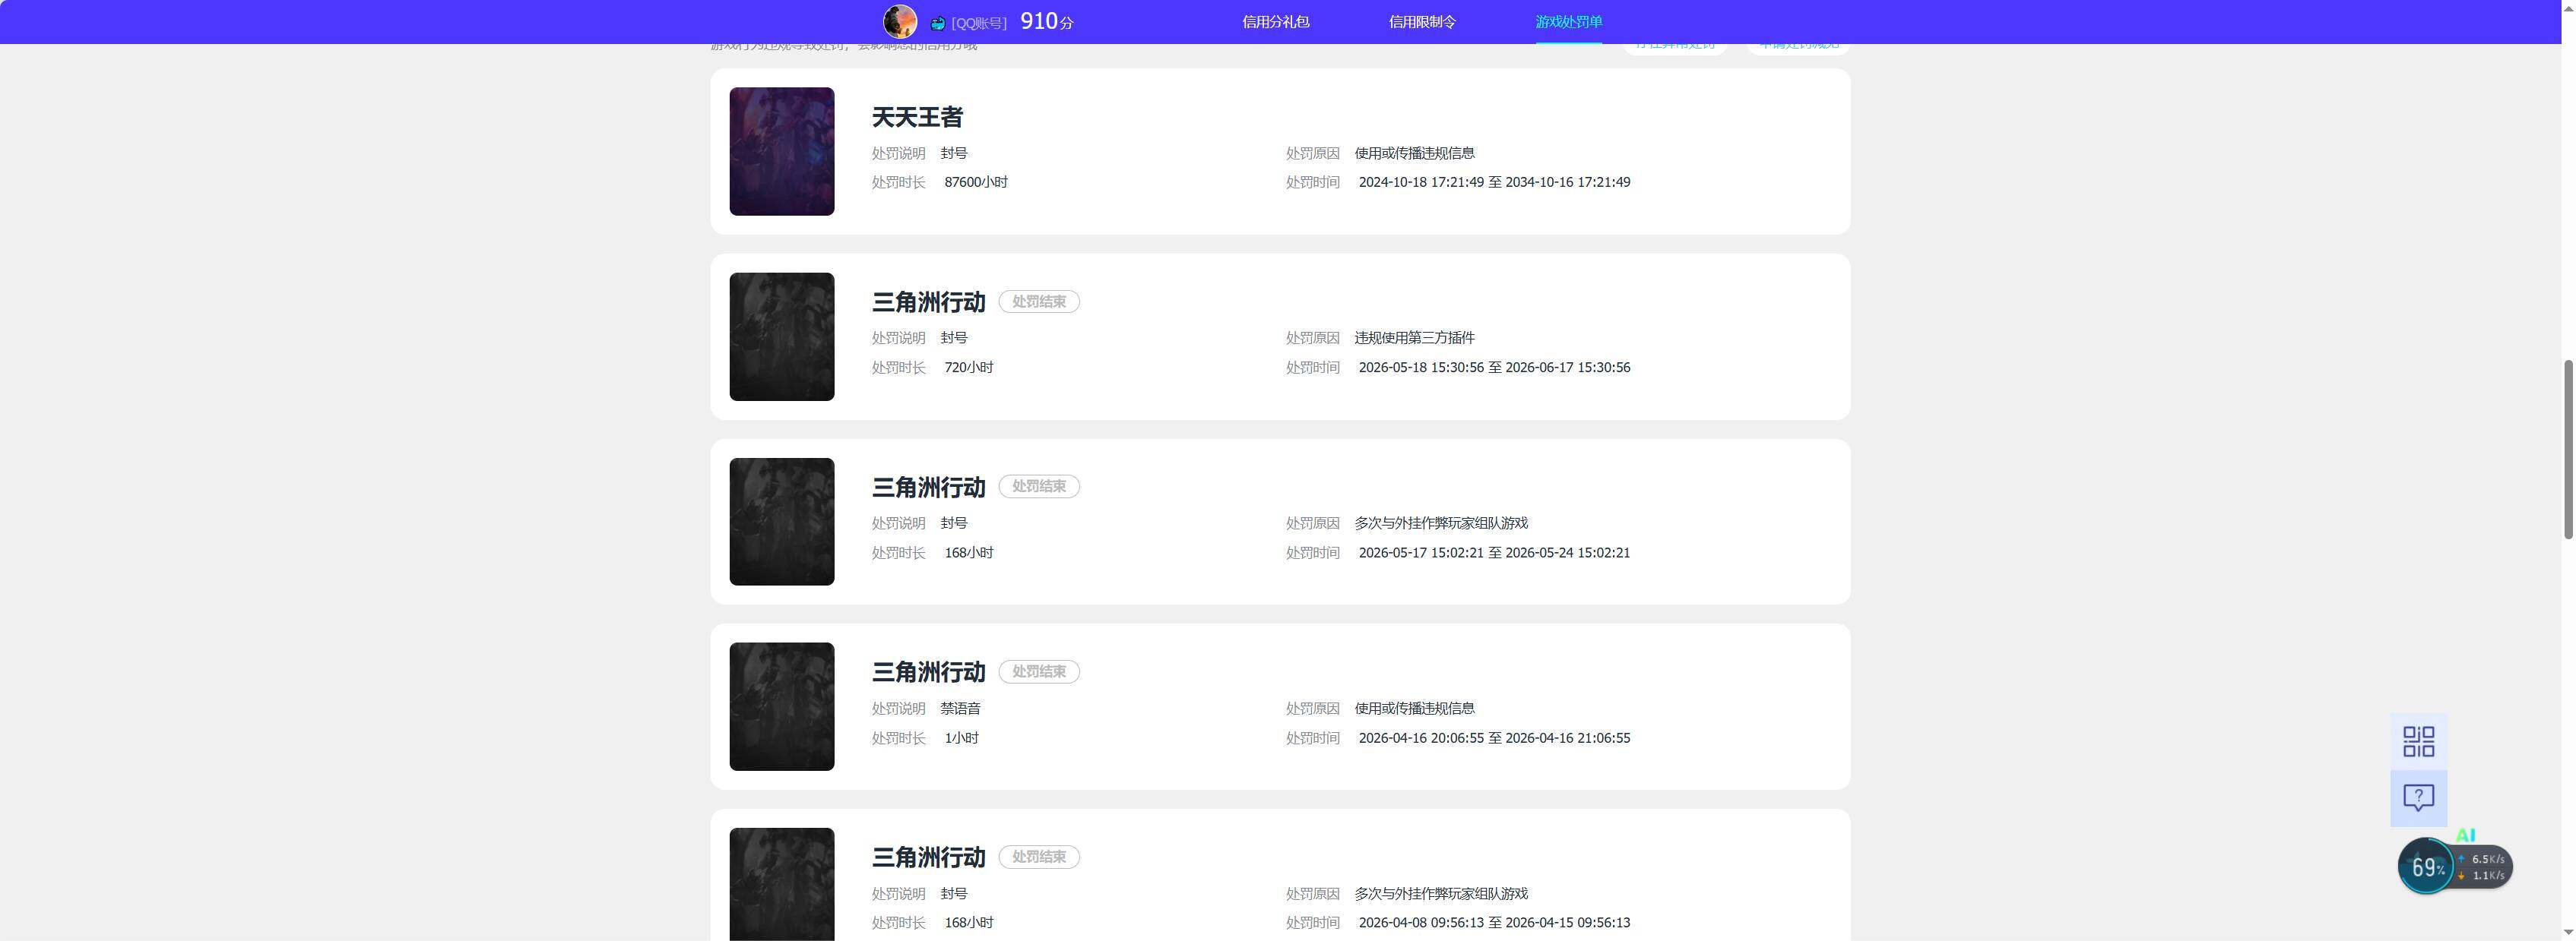
Task: Click 168小时 in the 2026-04-08 record
Action: click(x=969, y=923)
